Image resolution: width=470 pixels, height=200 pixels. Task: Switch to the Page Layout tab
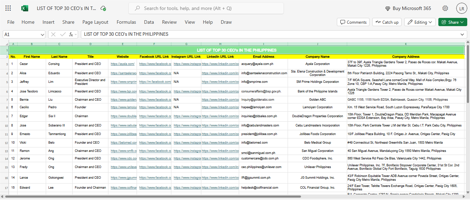point(95,22)
